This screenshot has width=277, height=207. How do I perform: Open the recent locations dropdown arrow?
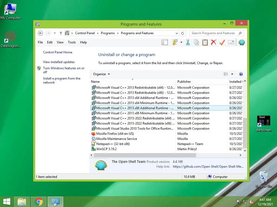click(x=55, y=33)
